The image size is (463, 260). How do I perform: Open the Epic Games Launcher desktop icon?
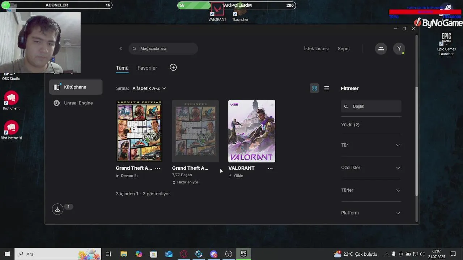[446, 44]
